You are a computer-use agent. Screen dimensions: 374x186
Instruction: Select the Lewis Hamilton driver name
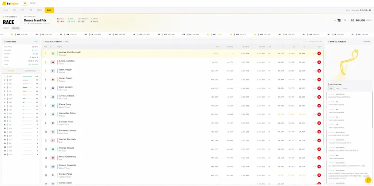click(x=67, y=61)
